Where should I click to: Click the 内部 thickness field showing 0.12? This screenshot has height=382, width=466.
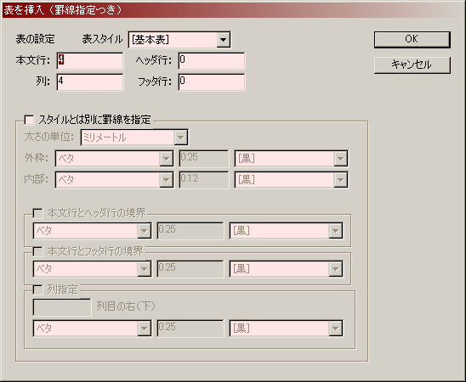click(x=204, y=180)
